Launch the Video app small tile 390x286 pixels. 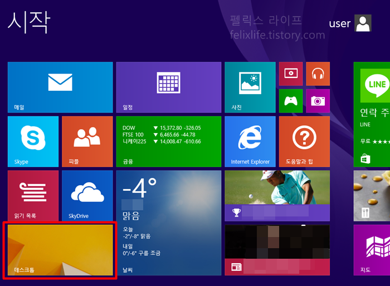(291, 73)
